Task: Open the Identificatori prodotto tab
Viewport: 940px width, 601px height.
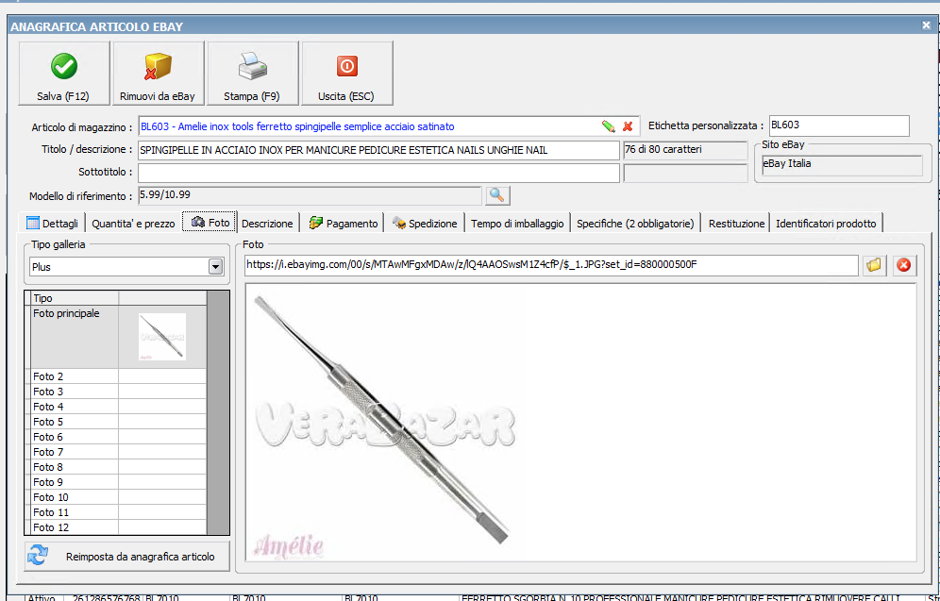Action: [826, 224]
